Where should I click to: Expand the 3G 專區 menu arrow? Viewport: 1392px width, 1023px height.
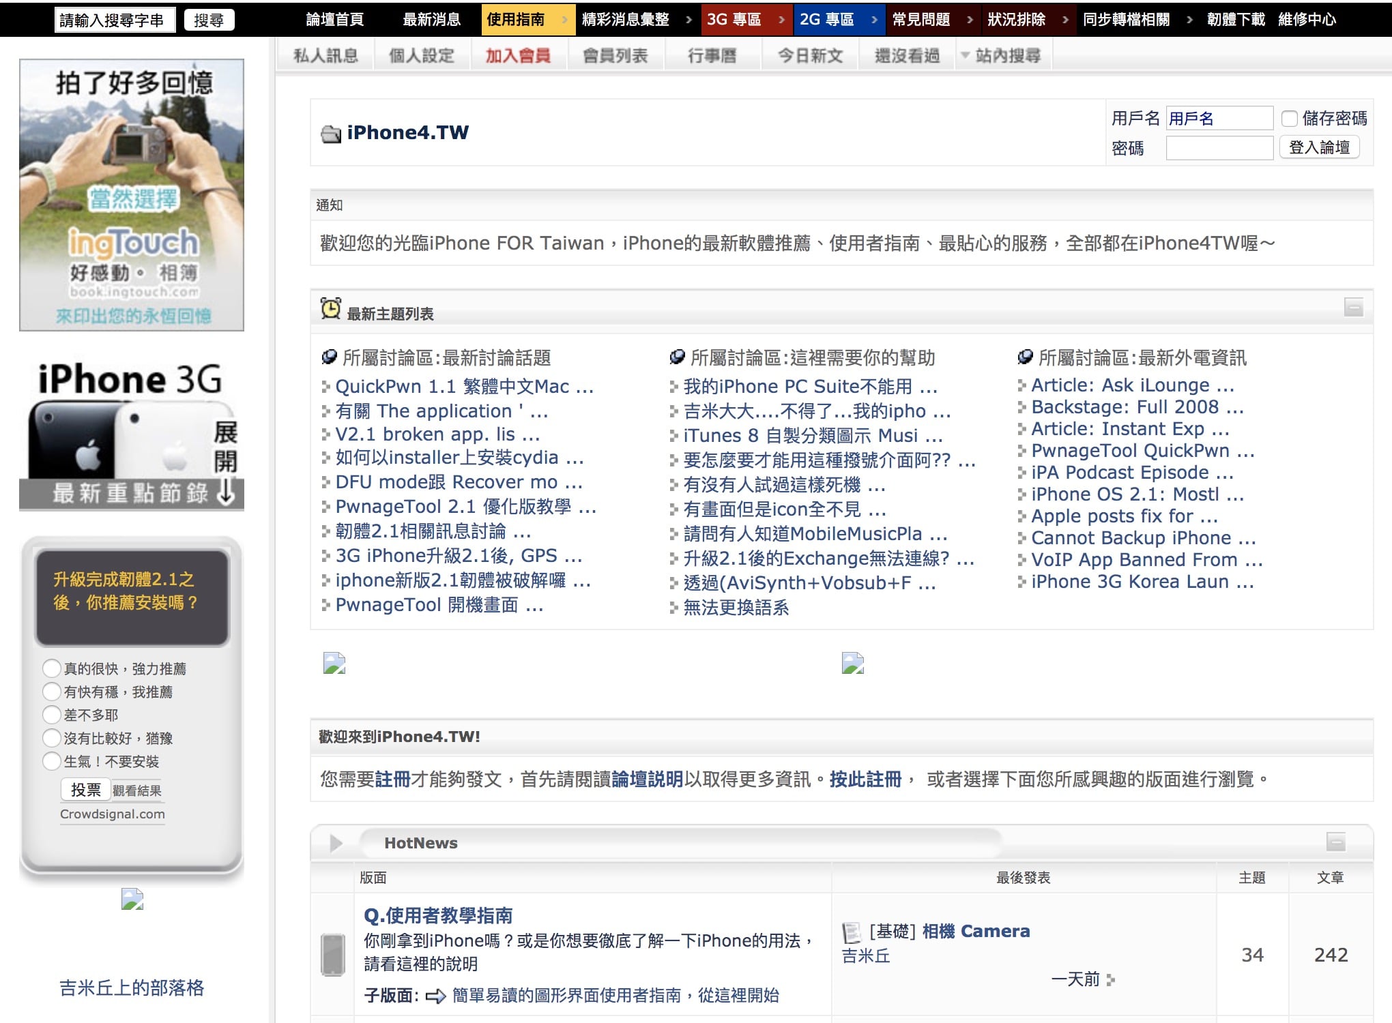pos(781,20)
